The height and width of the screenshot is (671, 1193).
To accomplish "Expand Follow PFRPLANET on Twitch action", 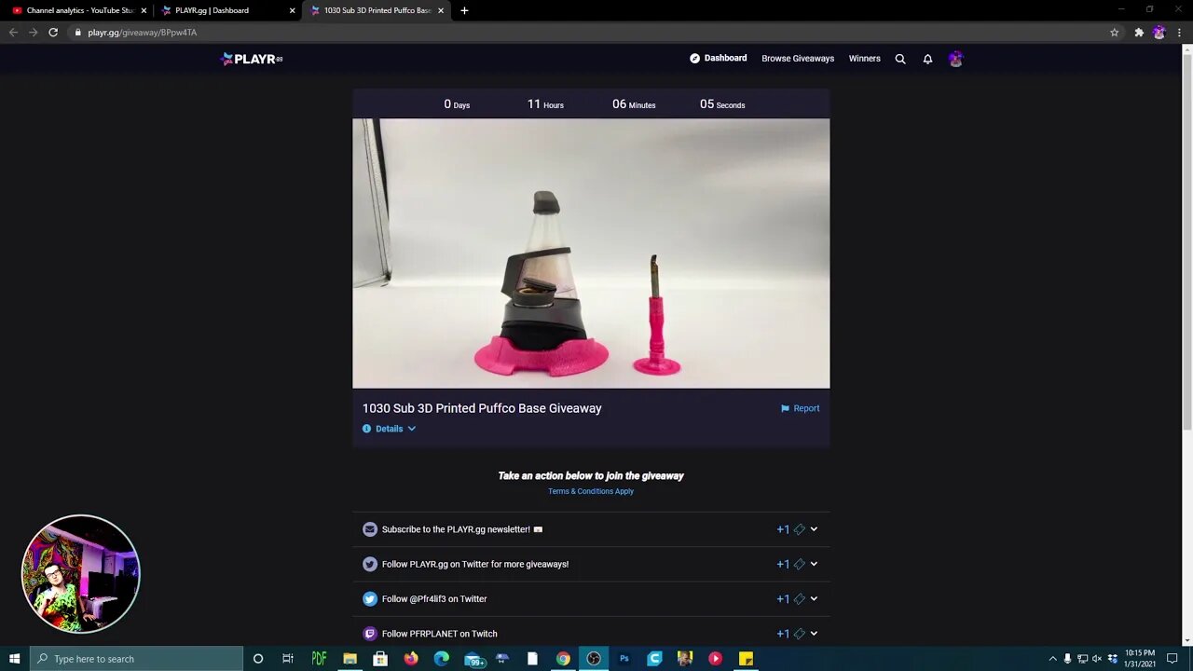I will (x=814, y=634).
